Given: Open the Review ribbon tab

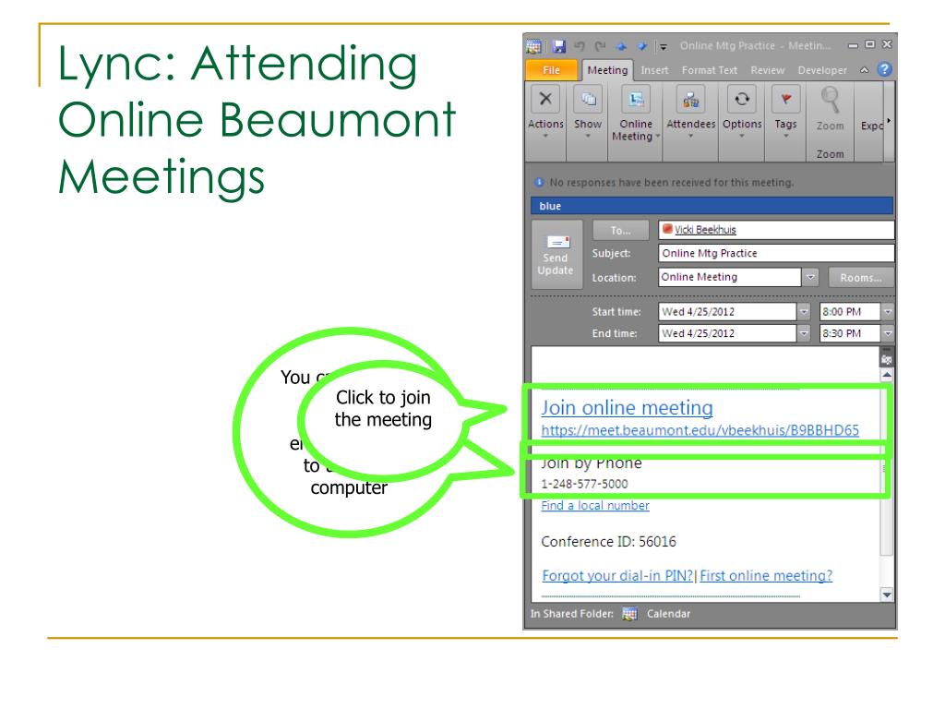Looking at the screenshot, I should click(x=767, y=70).
